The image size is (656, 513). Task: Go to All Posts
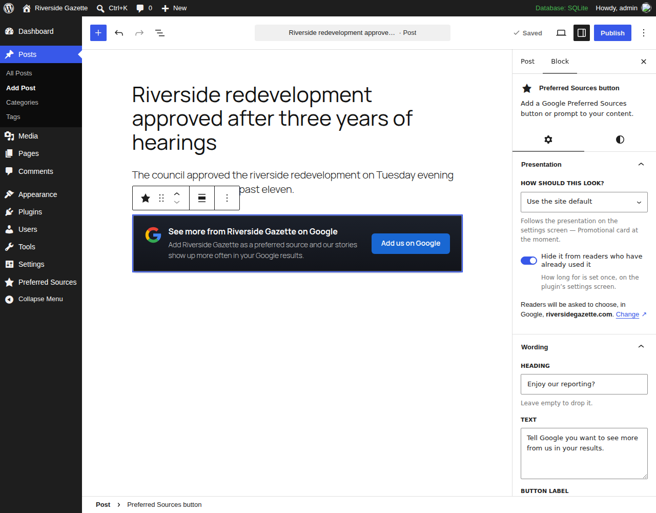click(x=19, y=73)
